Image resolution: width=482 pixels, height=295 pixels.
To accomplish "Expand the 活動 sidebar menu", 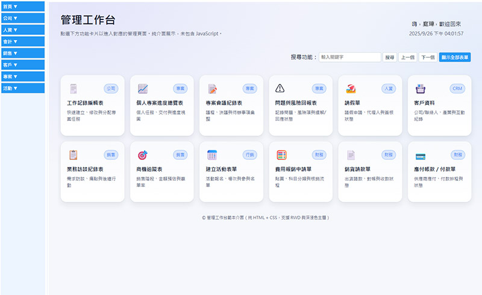I will pyautogui.click(x=23, y=88).
